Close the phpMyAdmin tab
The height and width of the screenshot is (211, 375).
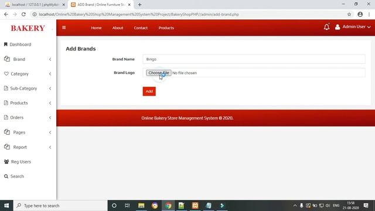64,5
